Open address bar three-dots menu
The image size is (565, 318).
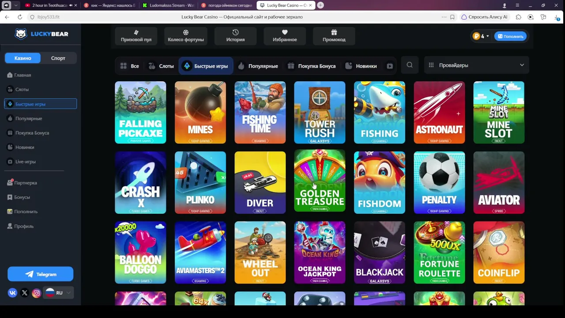[444, 17]
